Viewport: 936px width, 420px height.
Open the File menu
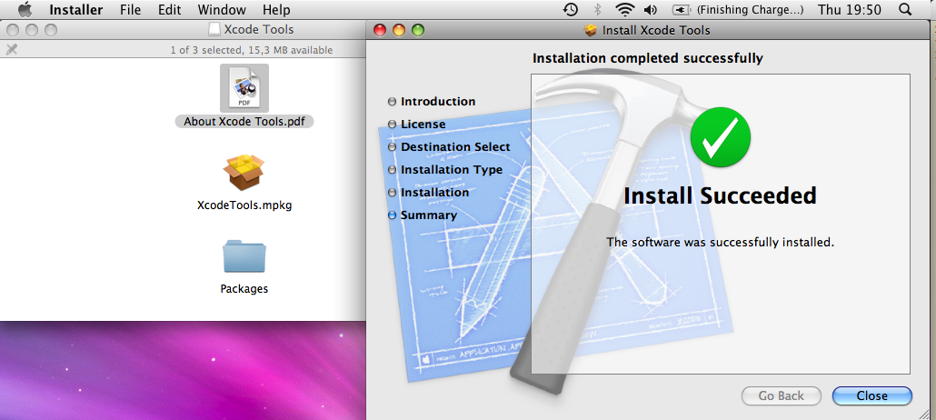(x=130, y=10)
